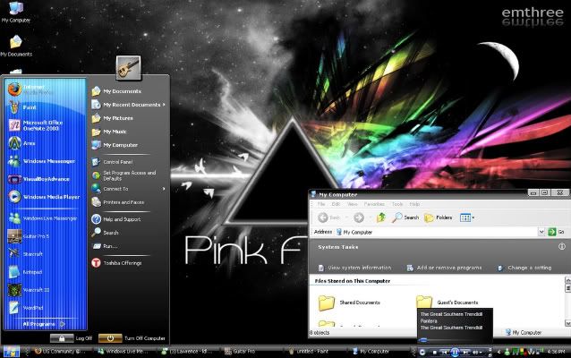This screenshot has width=571, height=358.
Task: Select the Guest's Documents folder
Action: 447,303
